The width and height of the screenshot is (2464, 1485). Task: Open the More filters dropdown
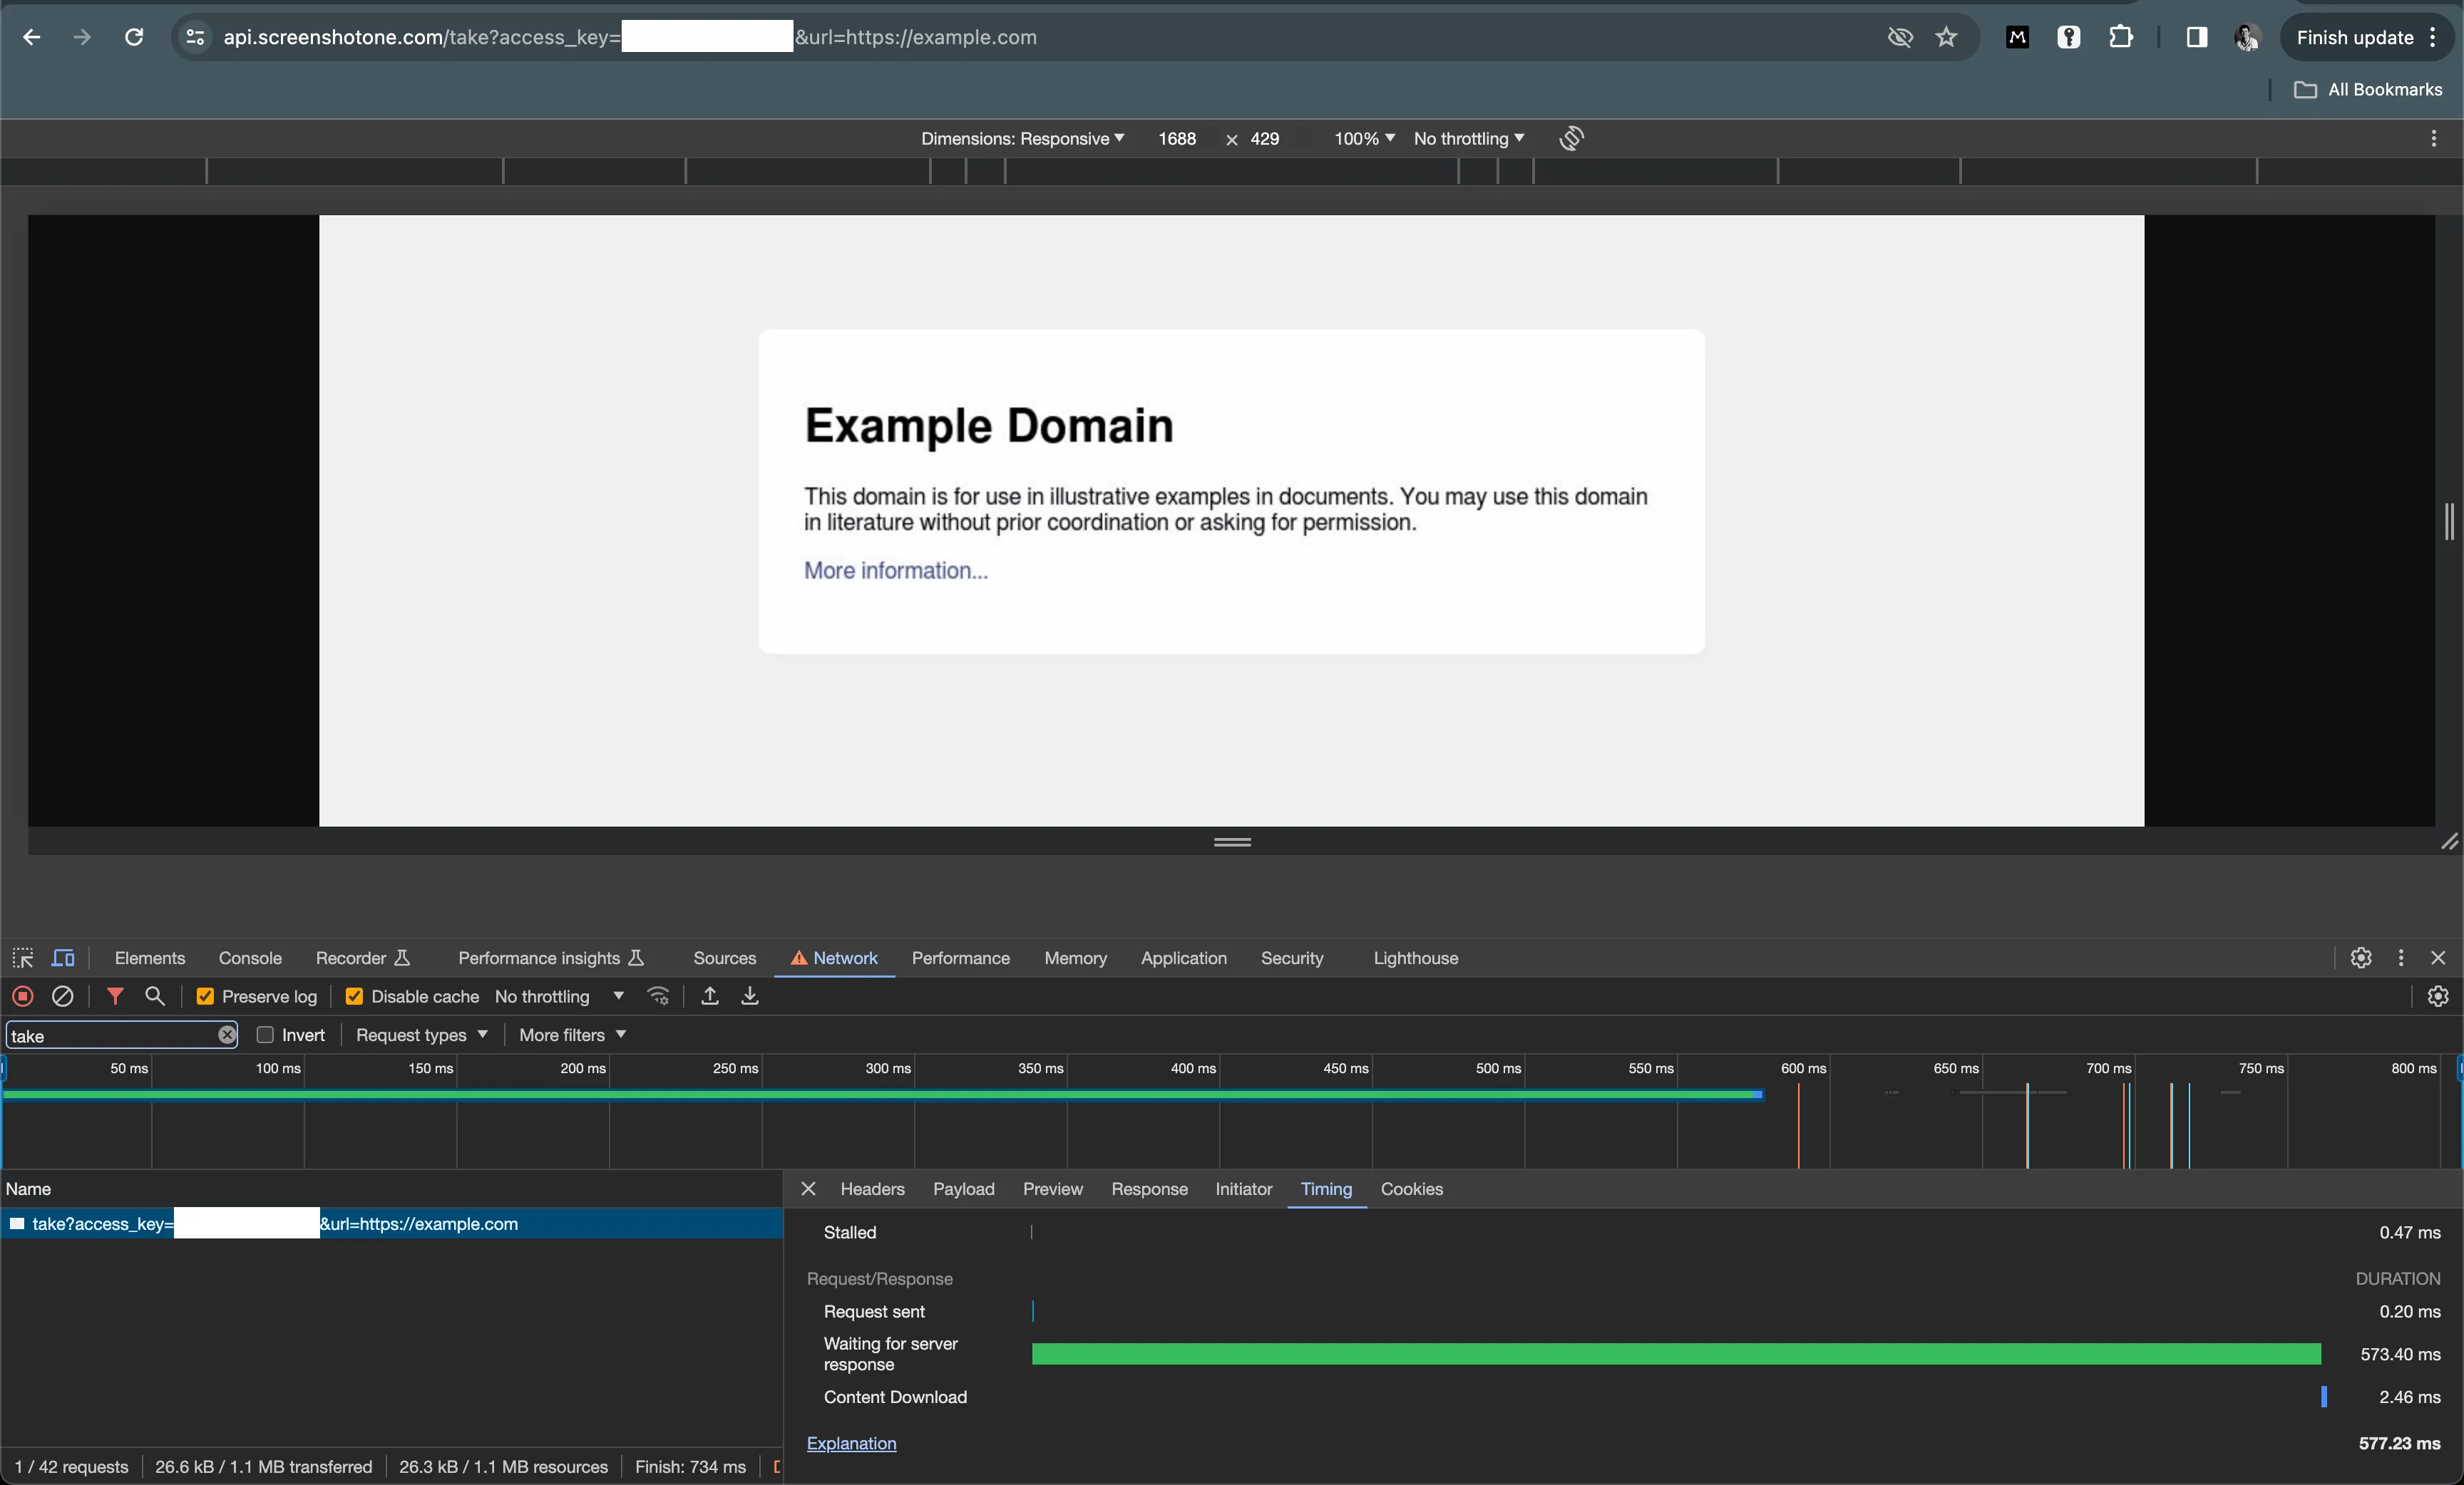click(x=572, y=1035)
